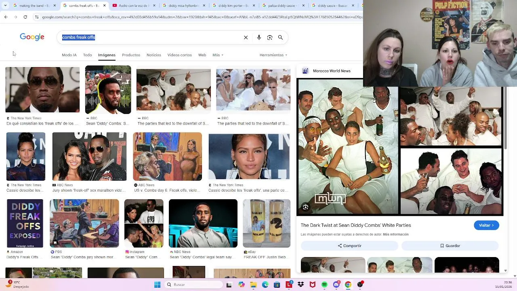Click the magnifier search submit icon
517x291 pixels.
(280, 37)
